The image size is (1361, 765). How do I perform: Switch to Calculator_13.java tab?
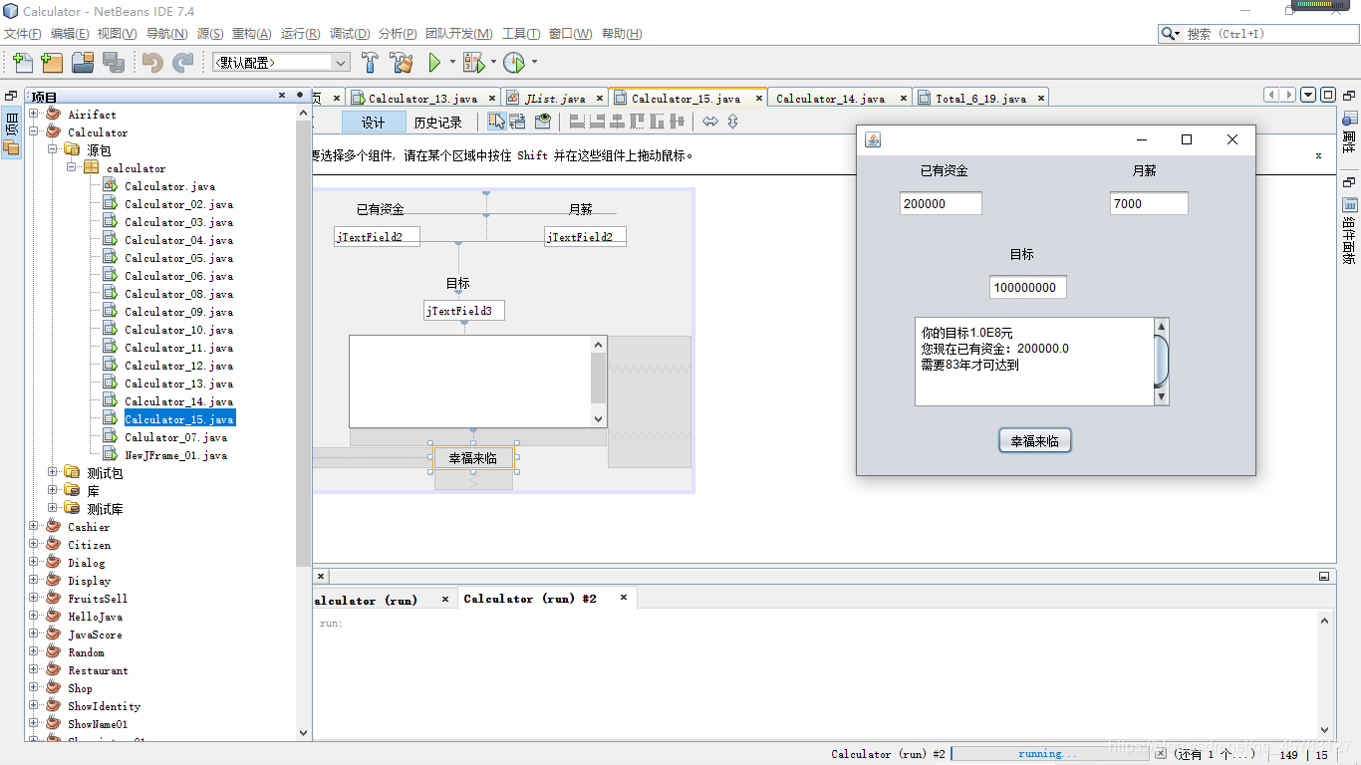pos(422,99)
